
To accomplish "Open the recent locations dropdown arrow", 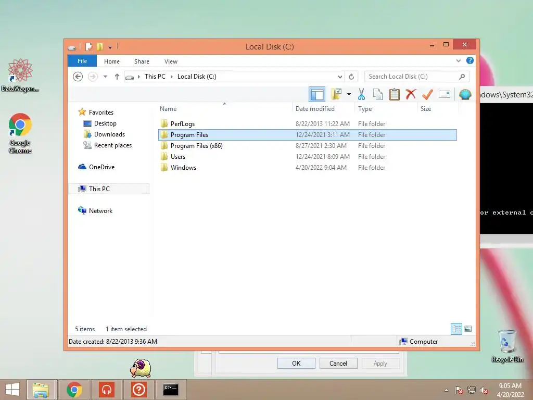I will click(105, 77).
